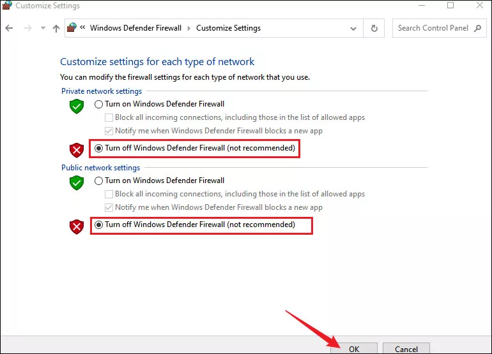Viewport: 492px width, 354px height.
Task: Click the firewall icon in address bar
Action: pos(72,27)
